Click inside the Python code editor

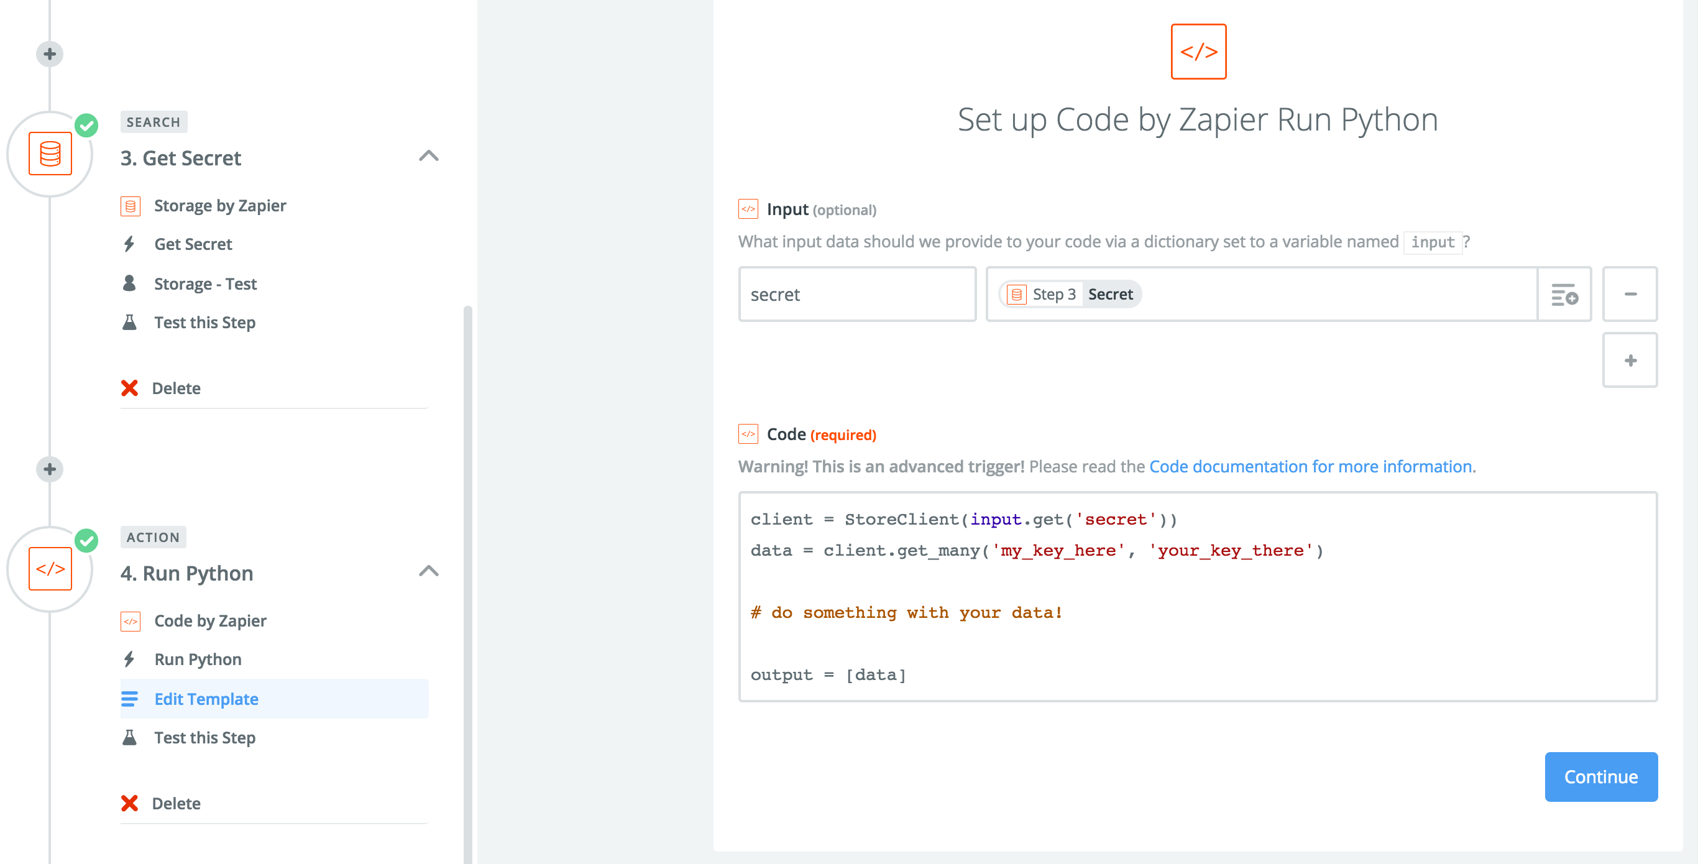click(1198, 597)
